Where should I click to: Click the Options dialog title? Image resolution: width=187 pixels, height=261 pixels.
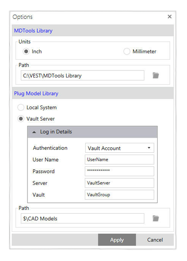tap(23, 17)
